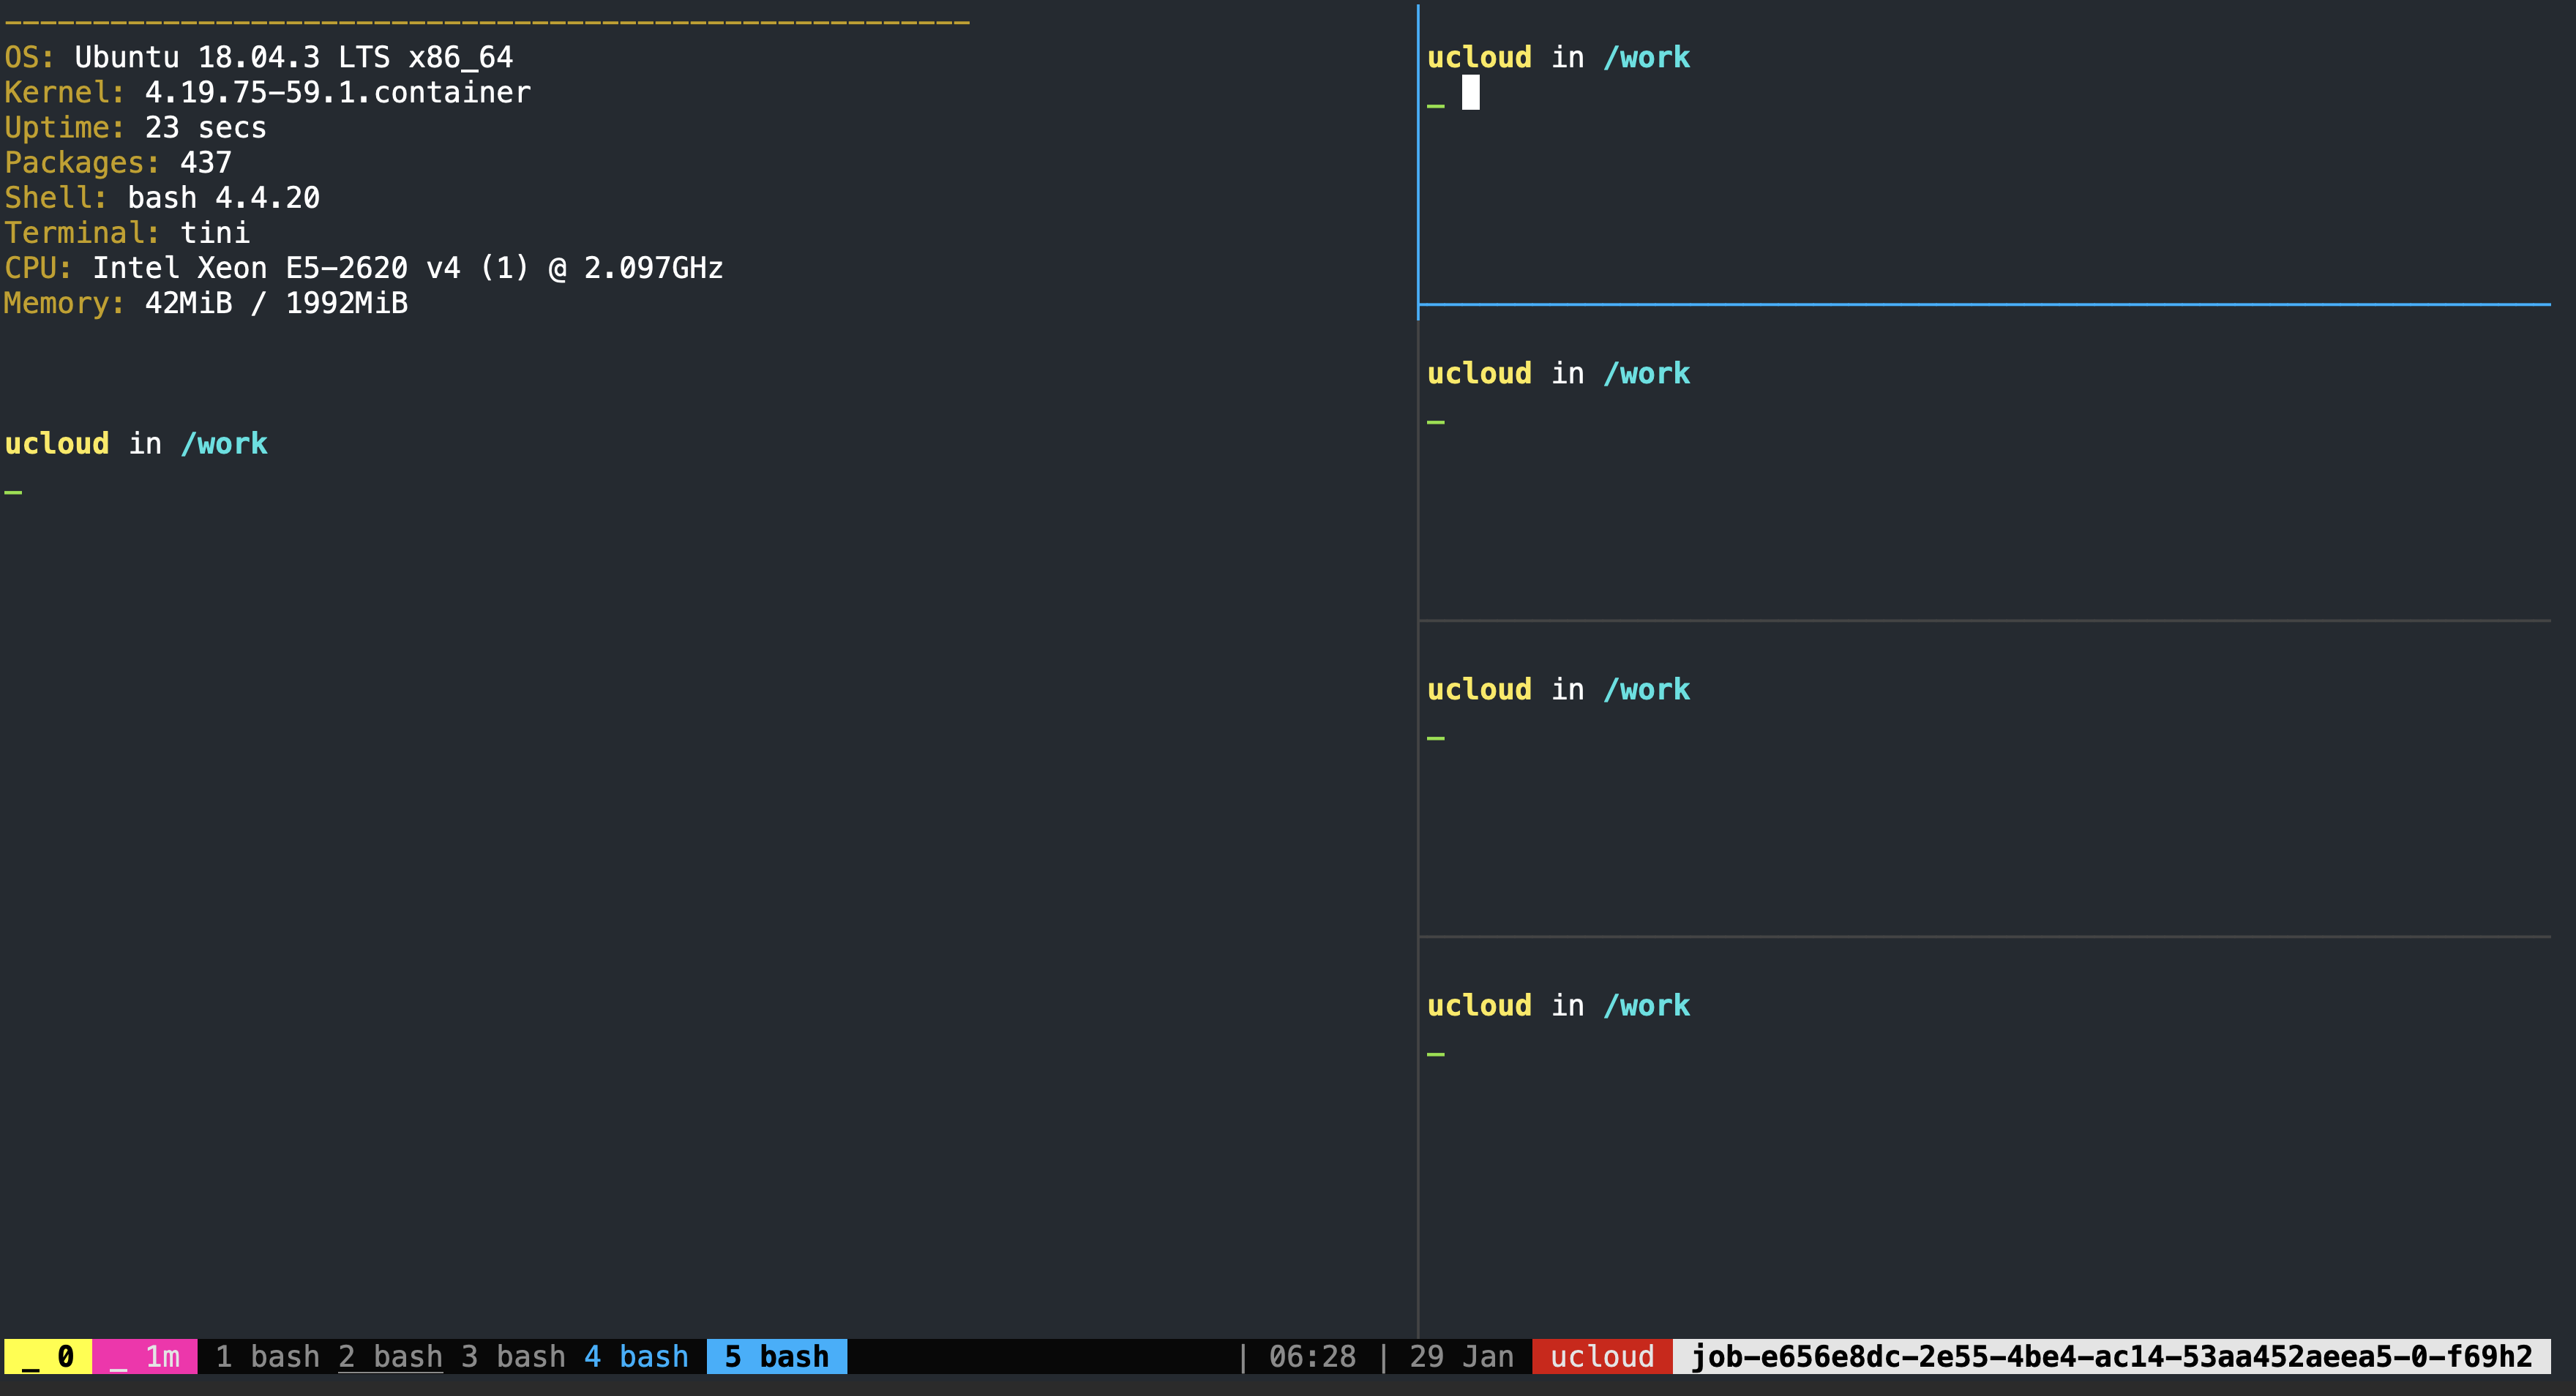Click the OS: Ubuntu 18.04.3 LTS line

[258, 57]
